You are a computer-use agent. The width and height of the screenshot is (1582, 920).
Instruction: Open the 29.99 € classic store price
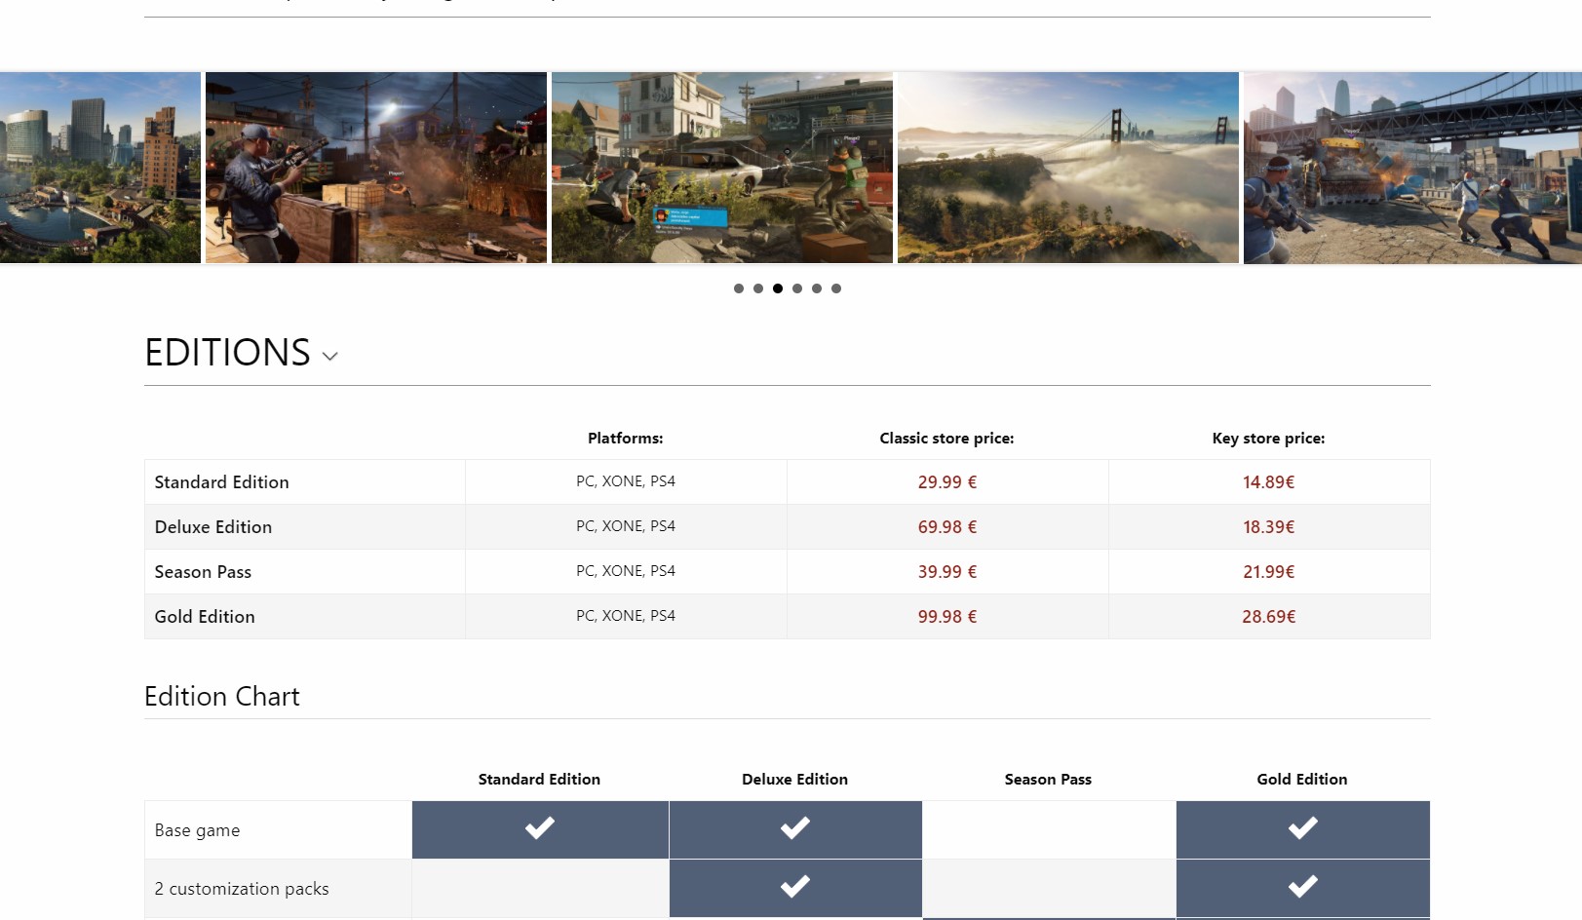(x=947, y=482)
